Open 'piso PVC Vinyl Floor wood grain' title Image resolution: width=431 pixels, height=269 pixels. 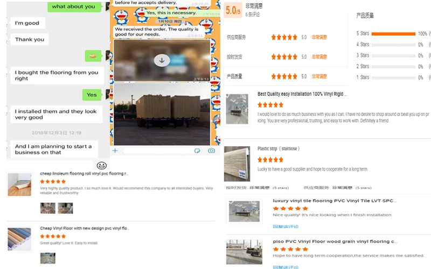[335, 241]
